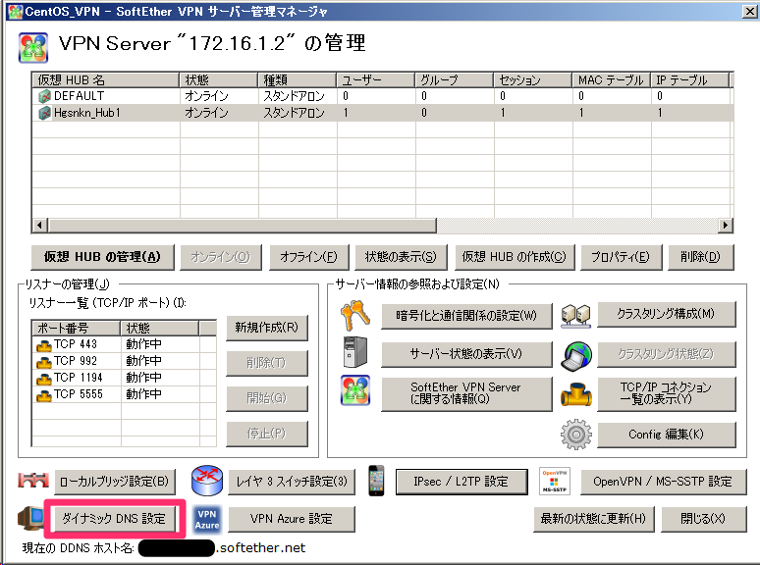Screen dimensions: 760x565
Task: Sort by ユーザー column header
Action: (376, 79)
